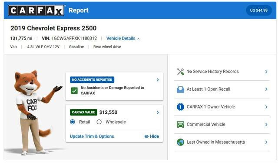Click the 131,775 mi mileage text
This screenshot has width=278, height=165.
tap(21, 39)
